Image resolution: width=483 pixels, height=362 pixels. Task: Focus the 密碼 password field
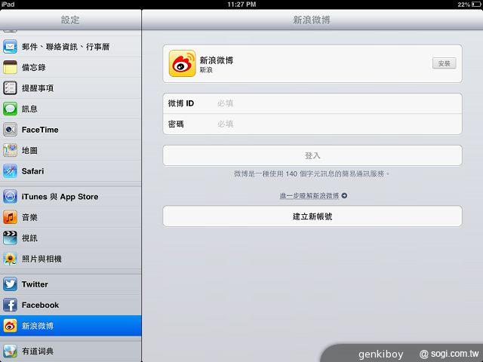click(312, 124)
